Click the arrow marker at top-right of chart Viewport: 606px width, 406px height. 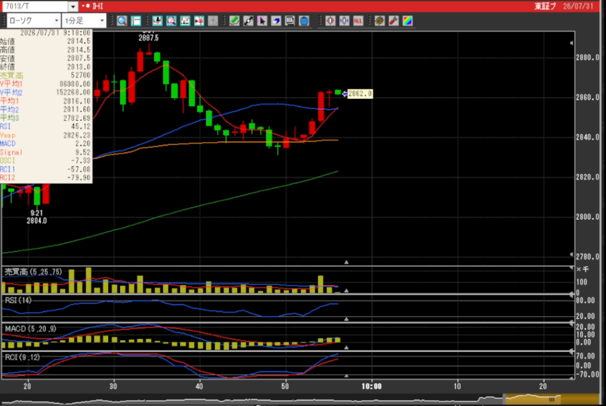point(571,43)
